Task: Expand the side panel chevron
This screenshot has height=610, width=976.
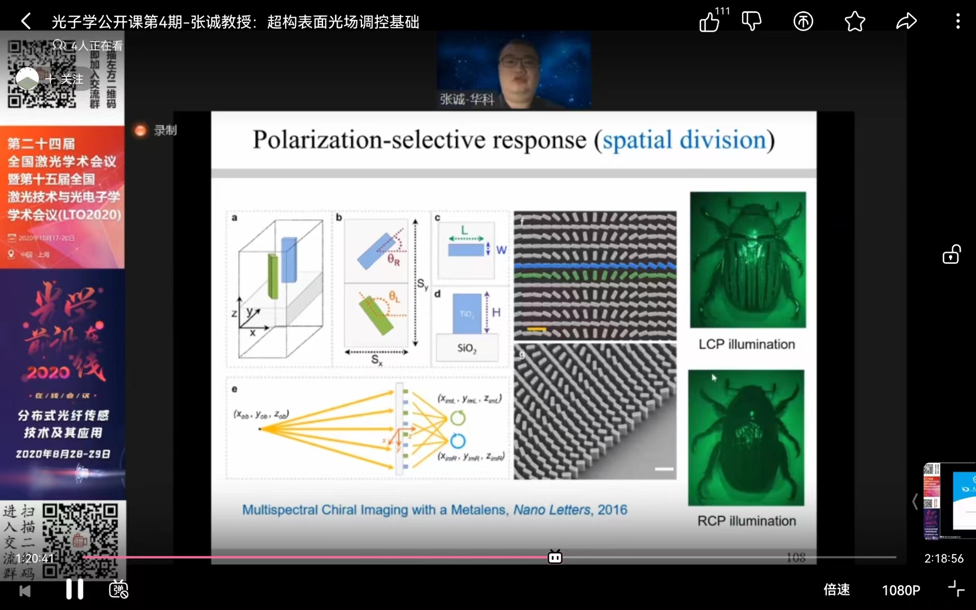Action: 915,502
